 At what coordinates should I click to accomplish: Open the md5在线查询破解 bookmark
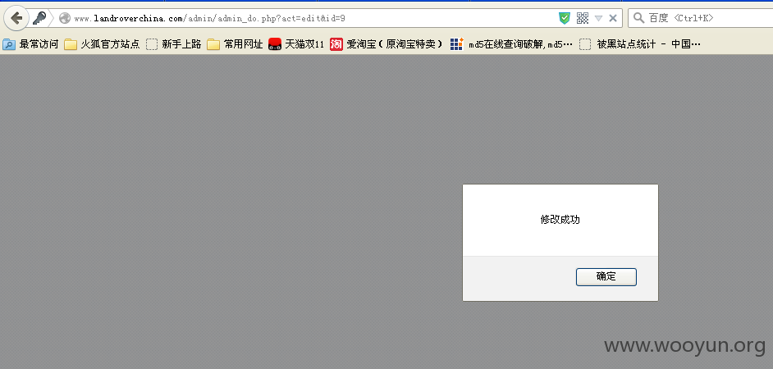(x=511, y=44)
